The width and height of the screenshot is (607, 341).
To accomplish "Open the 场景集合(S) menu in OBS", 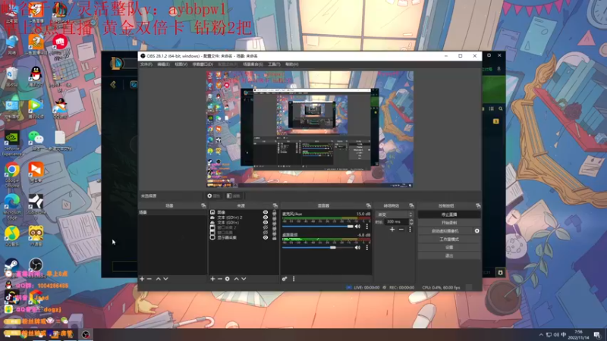I will pos(253,64).
